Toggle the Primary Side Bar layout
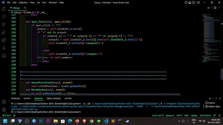The height and width of the screenshot is (125, 223). point(186,2)
